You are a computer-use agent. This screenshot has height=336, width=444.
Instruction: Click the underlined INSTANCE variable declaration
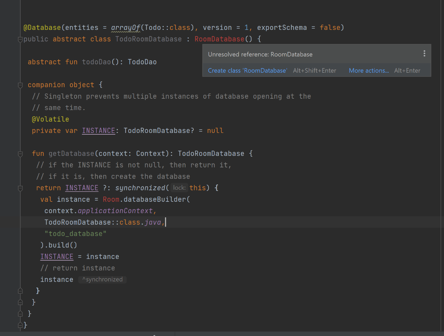pos(98,130)
